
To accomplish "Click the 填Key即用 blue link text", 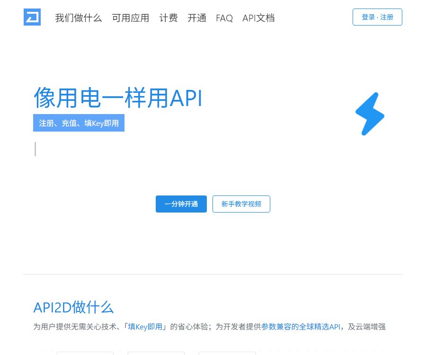I will (x=145, y=327).
